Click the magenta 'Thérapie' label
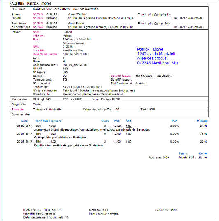Image resolution: width=219 pixels, height=221 pixels. tap(18, 109)
